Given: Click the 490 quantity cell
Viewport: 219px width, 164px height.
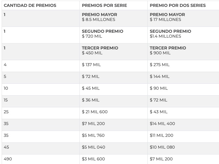Looking at the screenshot, I should click(41, 159).
